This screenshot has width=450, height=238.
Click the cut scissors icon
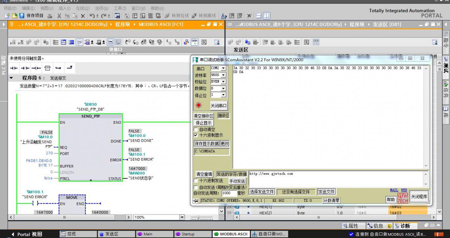coord(59,15)
